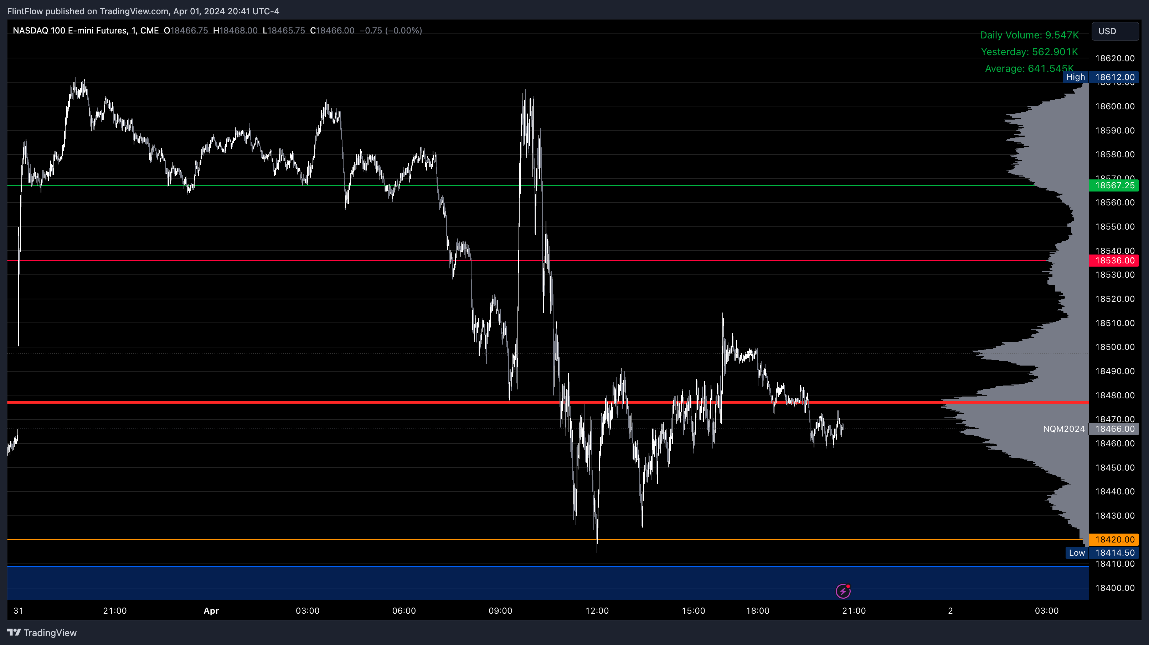Click the Apr date label on time axis
This screenshot has width=1149, height=645.
tap(211, 611)
